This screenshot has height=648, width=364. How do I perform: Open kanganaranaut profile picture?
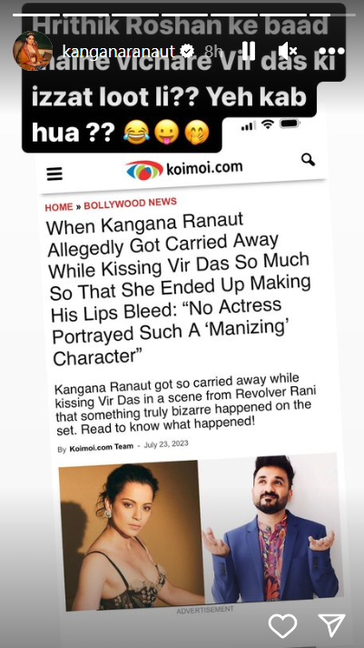(x=33, y=51)
